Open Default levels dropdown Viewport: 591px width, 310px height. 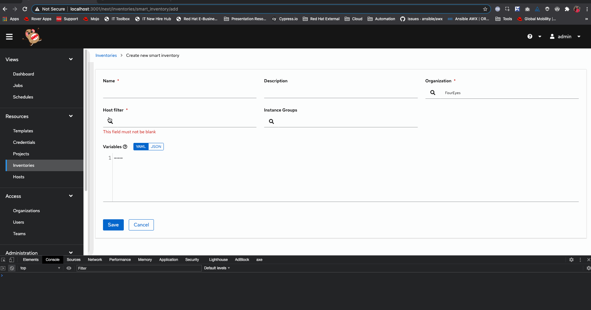217,268
